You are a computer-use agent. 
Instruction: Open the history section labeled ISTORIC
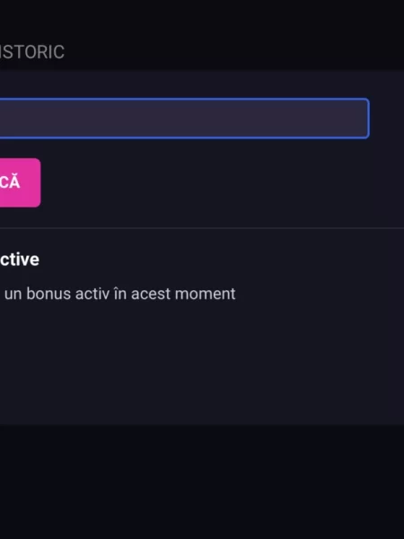point(32,52)
